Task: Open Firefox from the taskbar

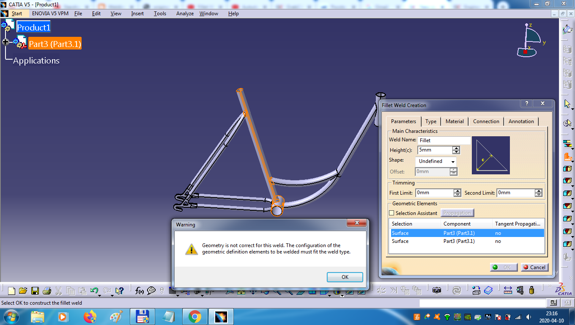Action: coord(90,316)
